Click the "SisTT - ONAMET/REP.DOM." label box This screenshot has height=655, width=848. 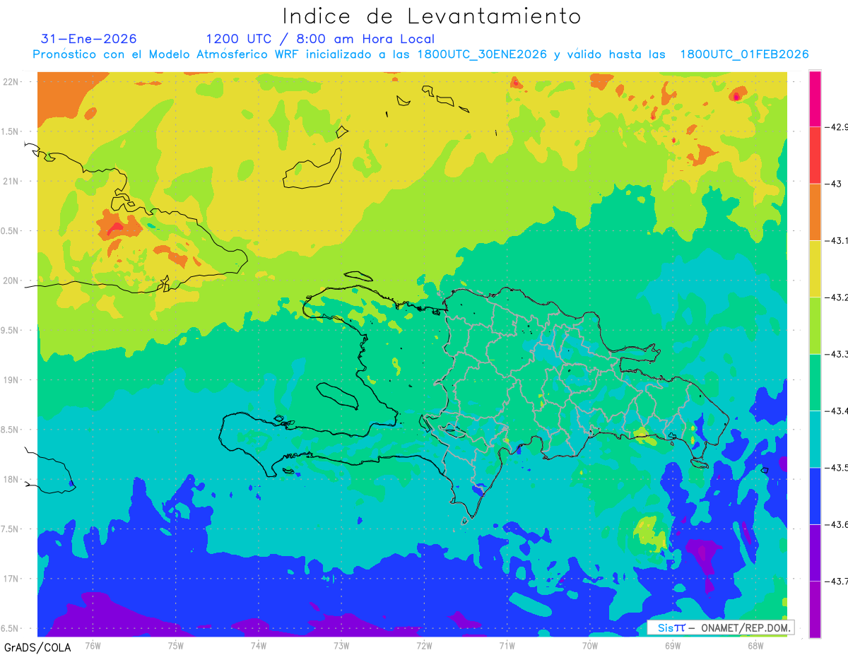click(721, 627)
